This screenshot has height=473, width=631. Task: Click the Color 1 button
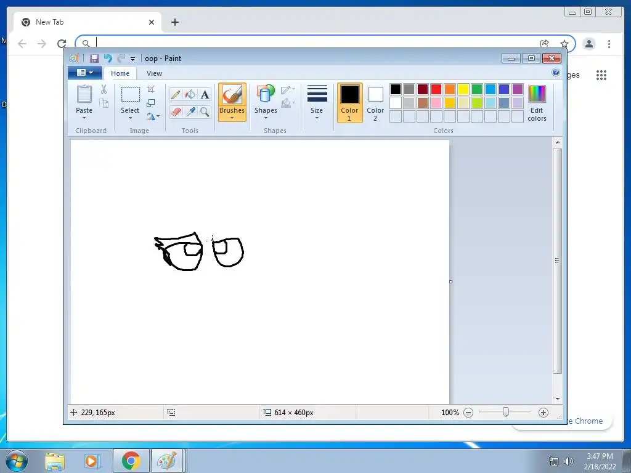point(350,103)
